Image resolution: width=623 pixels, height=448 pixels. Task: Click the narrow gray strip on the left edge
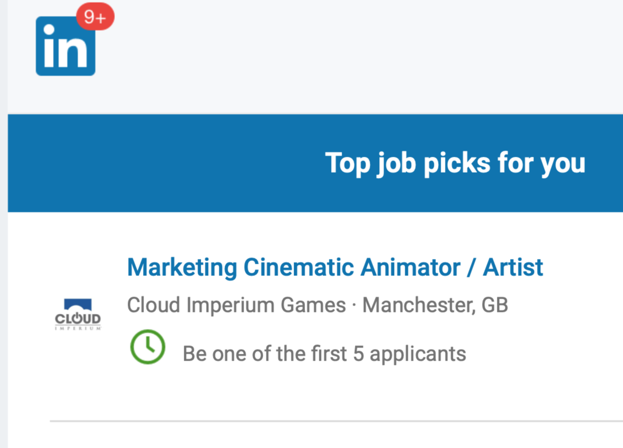pyautogui.click(x=4, y=224)
